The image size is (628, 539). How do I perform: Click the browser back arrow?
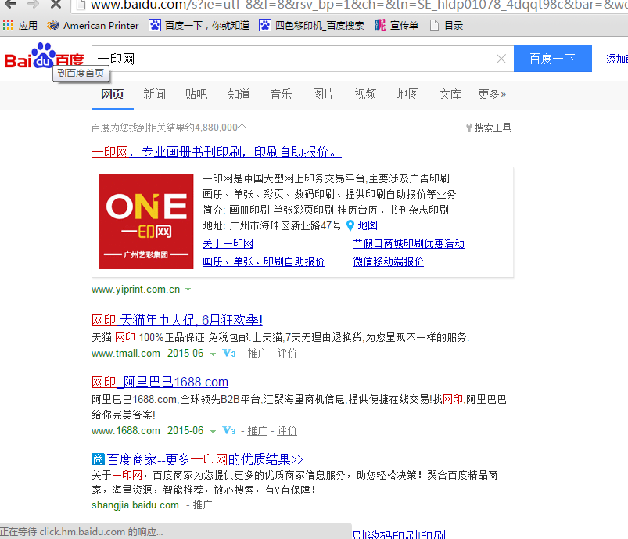(10, 4)
